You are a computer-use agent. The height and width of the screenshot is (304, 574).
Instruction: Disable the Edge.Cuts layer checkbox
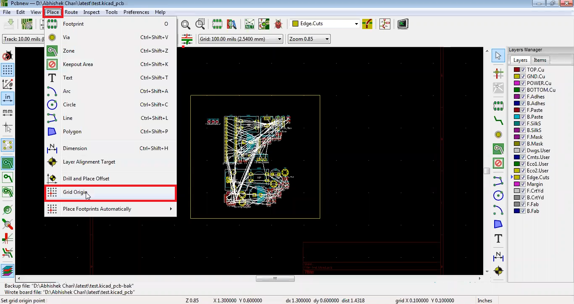coord(523,177)
